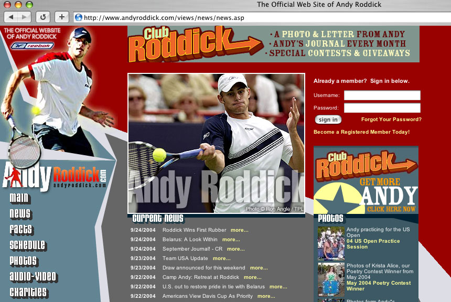This screenshot has width=451, height=302.
Task: Open the Audio-Video navigation item
Action: coord(34,276)
